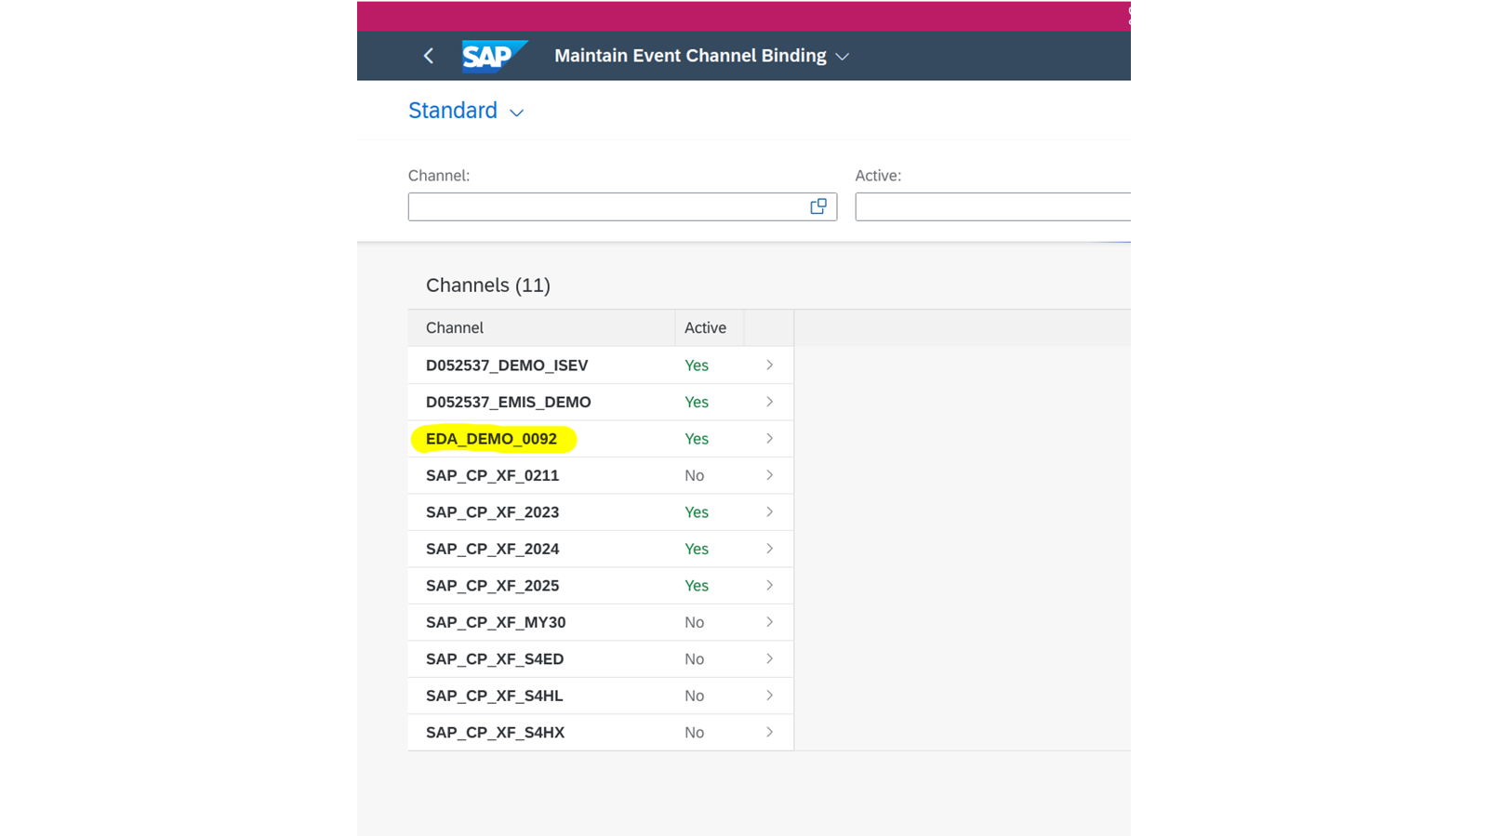Click No status of SAP_CP_XF_S4HX
This screenshot has height=836, width=1488.
tap(695, 733)
